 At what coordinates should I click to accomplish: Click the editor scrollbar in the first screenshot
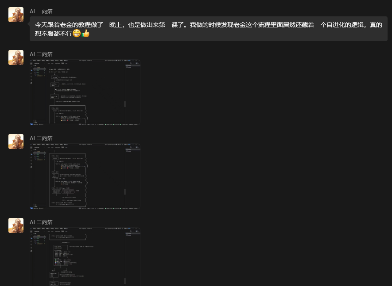tap(125, 104)
